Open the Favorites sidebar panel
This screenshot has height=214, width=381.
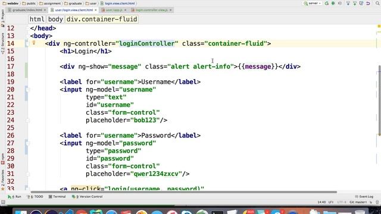[2, 180]
